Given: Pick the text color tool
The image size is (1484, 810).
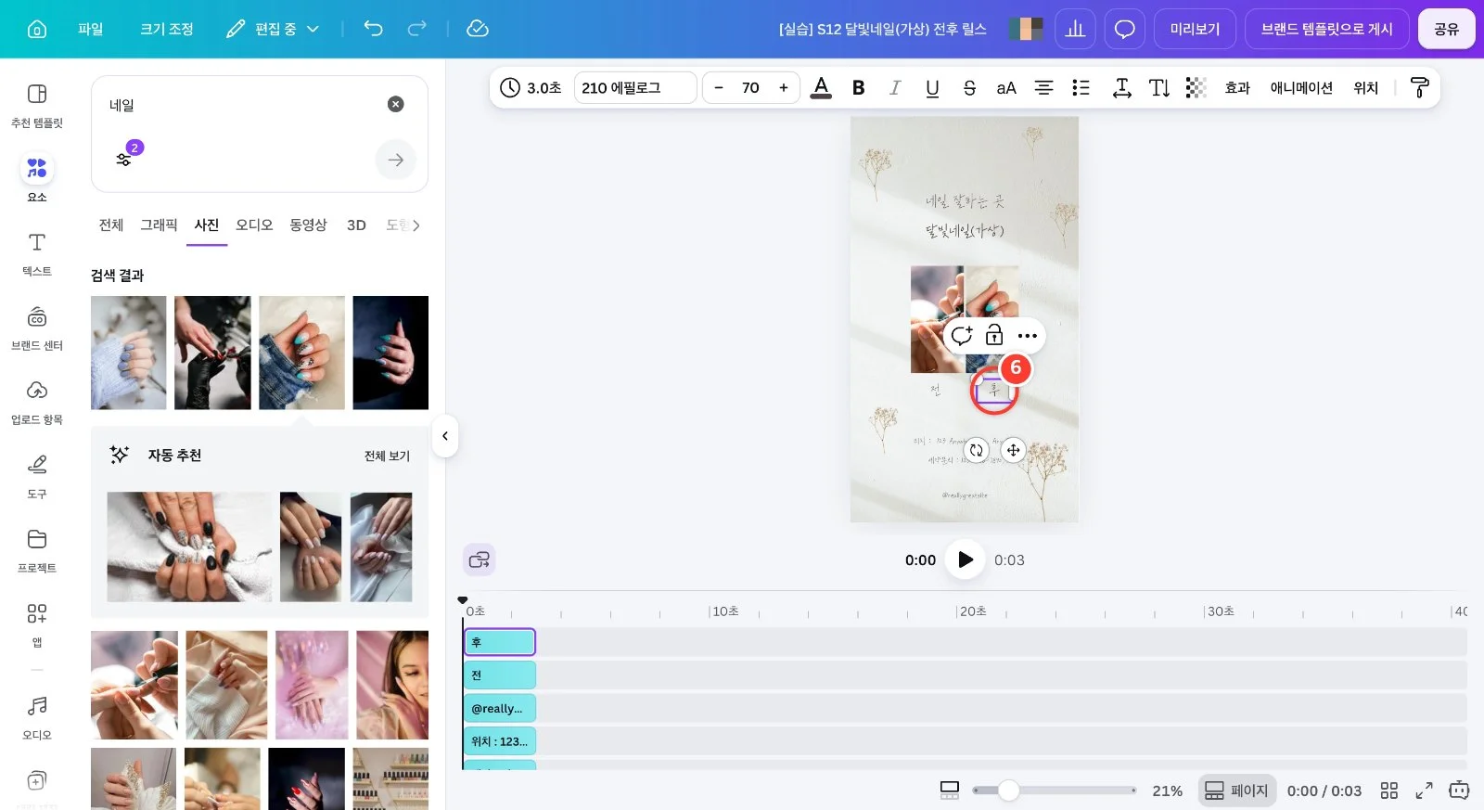Looking at the screenshot, I should tap(821, 87).
